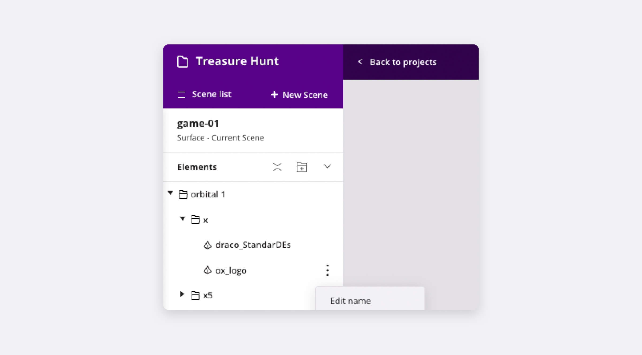642x355 pixels.
Task: Click the add new group icon in Elements
Action: 303,167
